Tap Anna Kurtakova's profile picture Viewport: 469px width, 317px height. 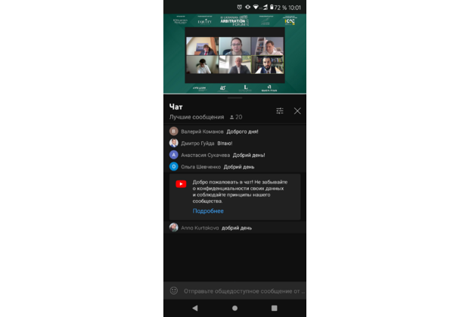(x=174, y=227)
